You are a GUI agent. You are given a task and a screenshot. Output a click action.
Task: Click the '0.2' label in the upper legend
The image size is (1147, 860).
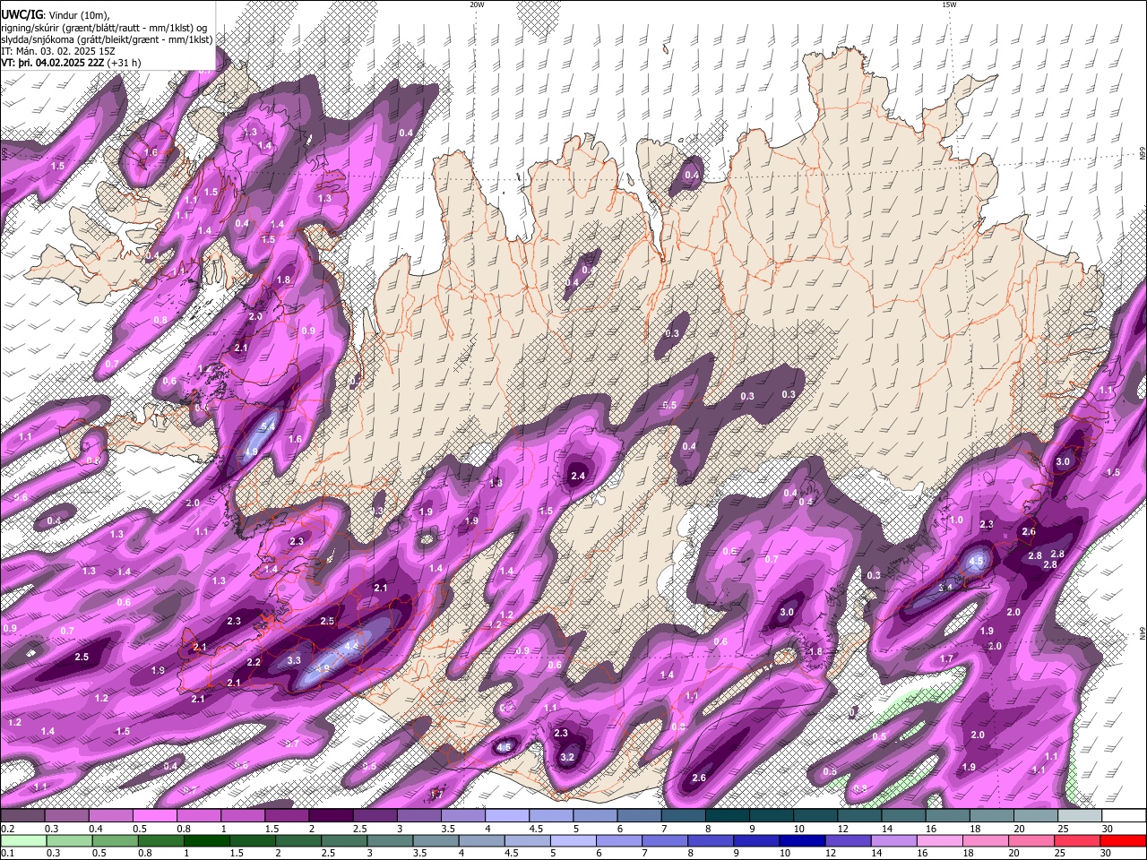(x=7, y=829)
